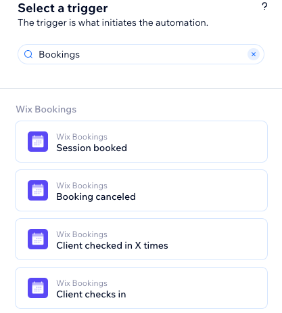The width and height of the screenshot is (282, 313).
Task: Click calendar icon beside Client checked in X times
Action: point(38,239)
